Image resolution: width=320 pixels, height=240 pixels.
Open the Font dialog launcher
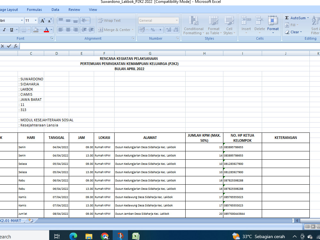tap(52, 38)
